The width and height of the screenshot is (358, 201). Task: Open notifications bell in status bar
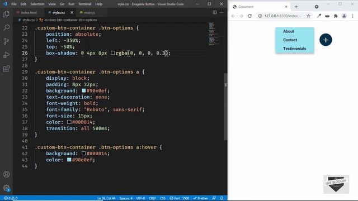222,198
